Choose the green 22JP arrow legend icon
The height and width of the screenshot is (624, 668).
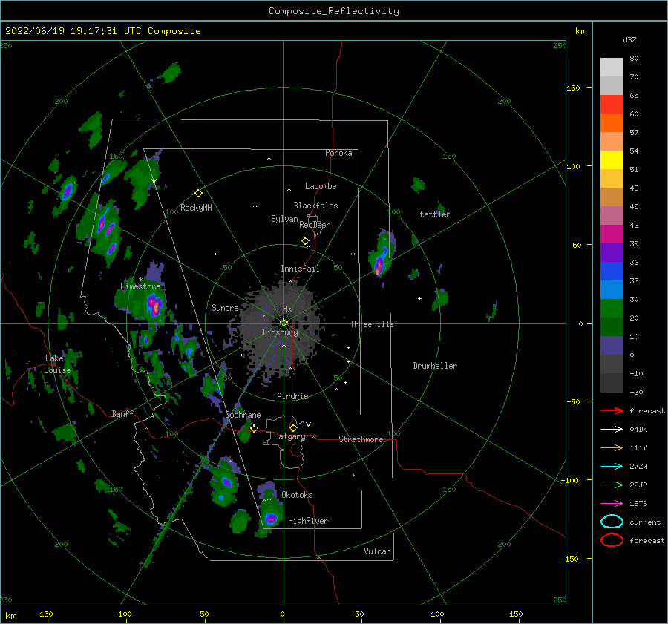[612, 485]
